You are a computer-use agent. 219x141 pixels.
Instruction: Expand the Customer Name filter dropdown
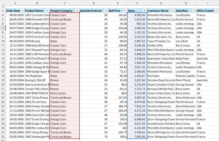172,11
